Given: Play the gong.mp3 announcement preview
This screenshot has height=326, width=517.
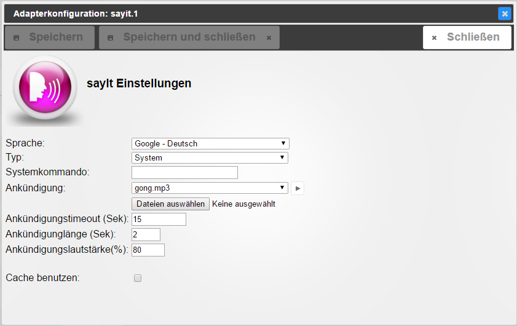Looking at the screenshot, I should point(298,188).
